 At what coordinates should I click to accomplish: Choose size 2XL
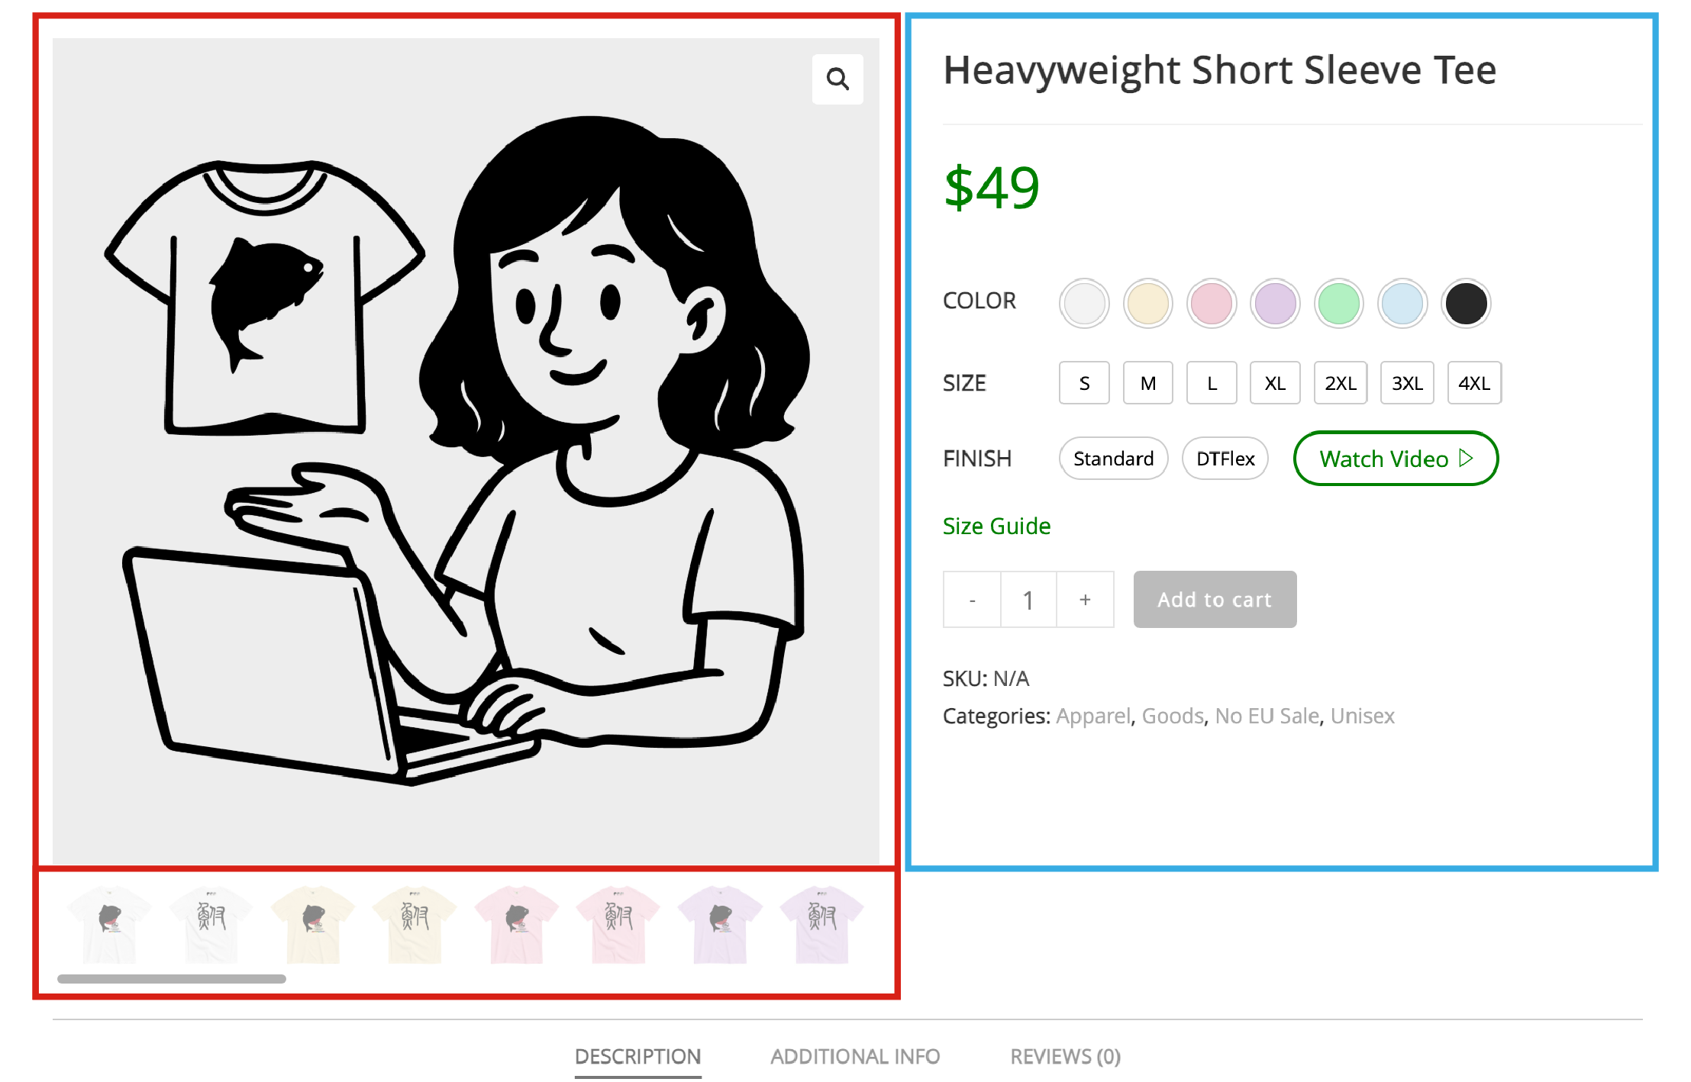click(1340, 383)
